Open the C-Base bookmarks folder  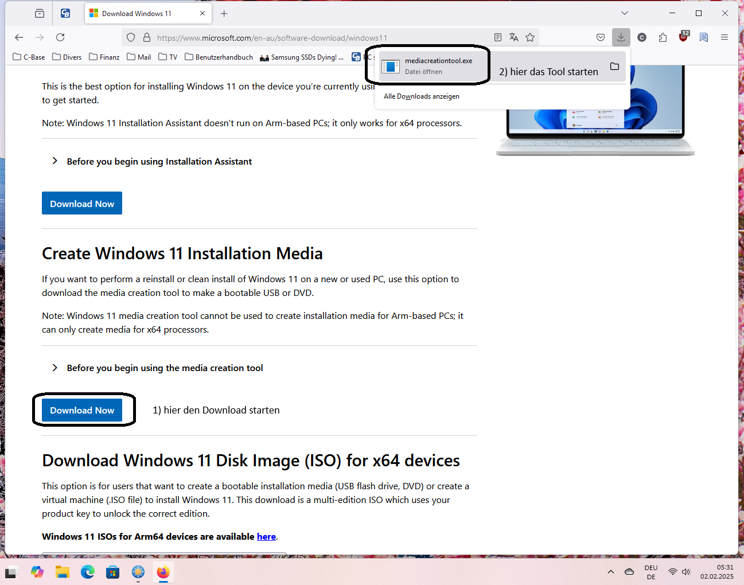tap(29, 57)
